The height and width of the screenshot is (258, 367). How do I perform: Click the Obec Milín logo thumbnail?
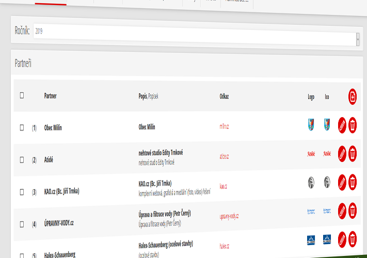click(x=311, y=125)
